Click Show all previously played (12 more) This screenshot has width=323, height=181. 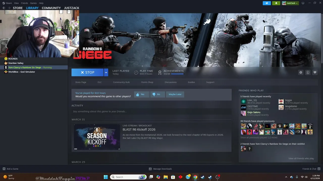(x=259, y=138)
